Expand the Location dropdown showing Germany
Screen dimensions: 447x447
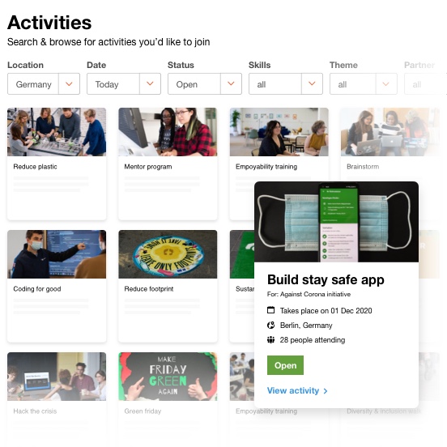[x=44, y=84]
